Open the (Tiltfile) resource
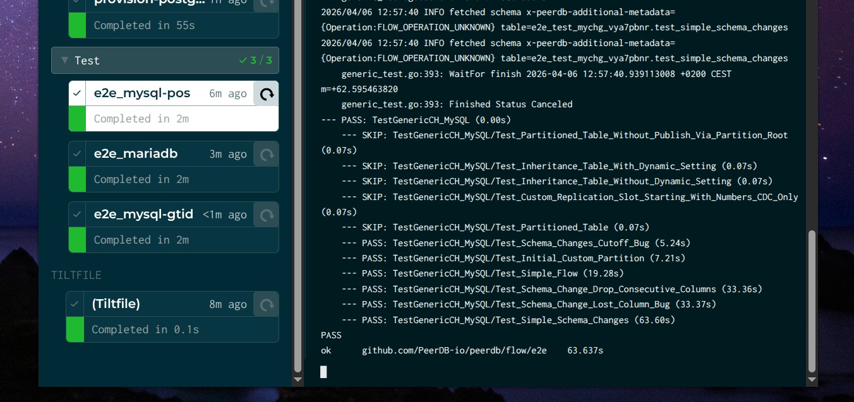854x402 pixels. click(116, 304)
